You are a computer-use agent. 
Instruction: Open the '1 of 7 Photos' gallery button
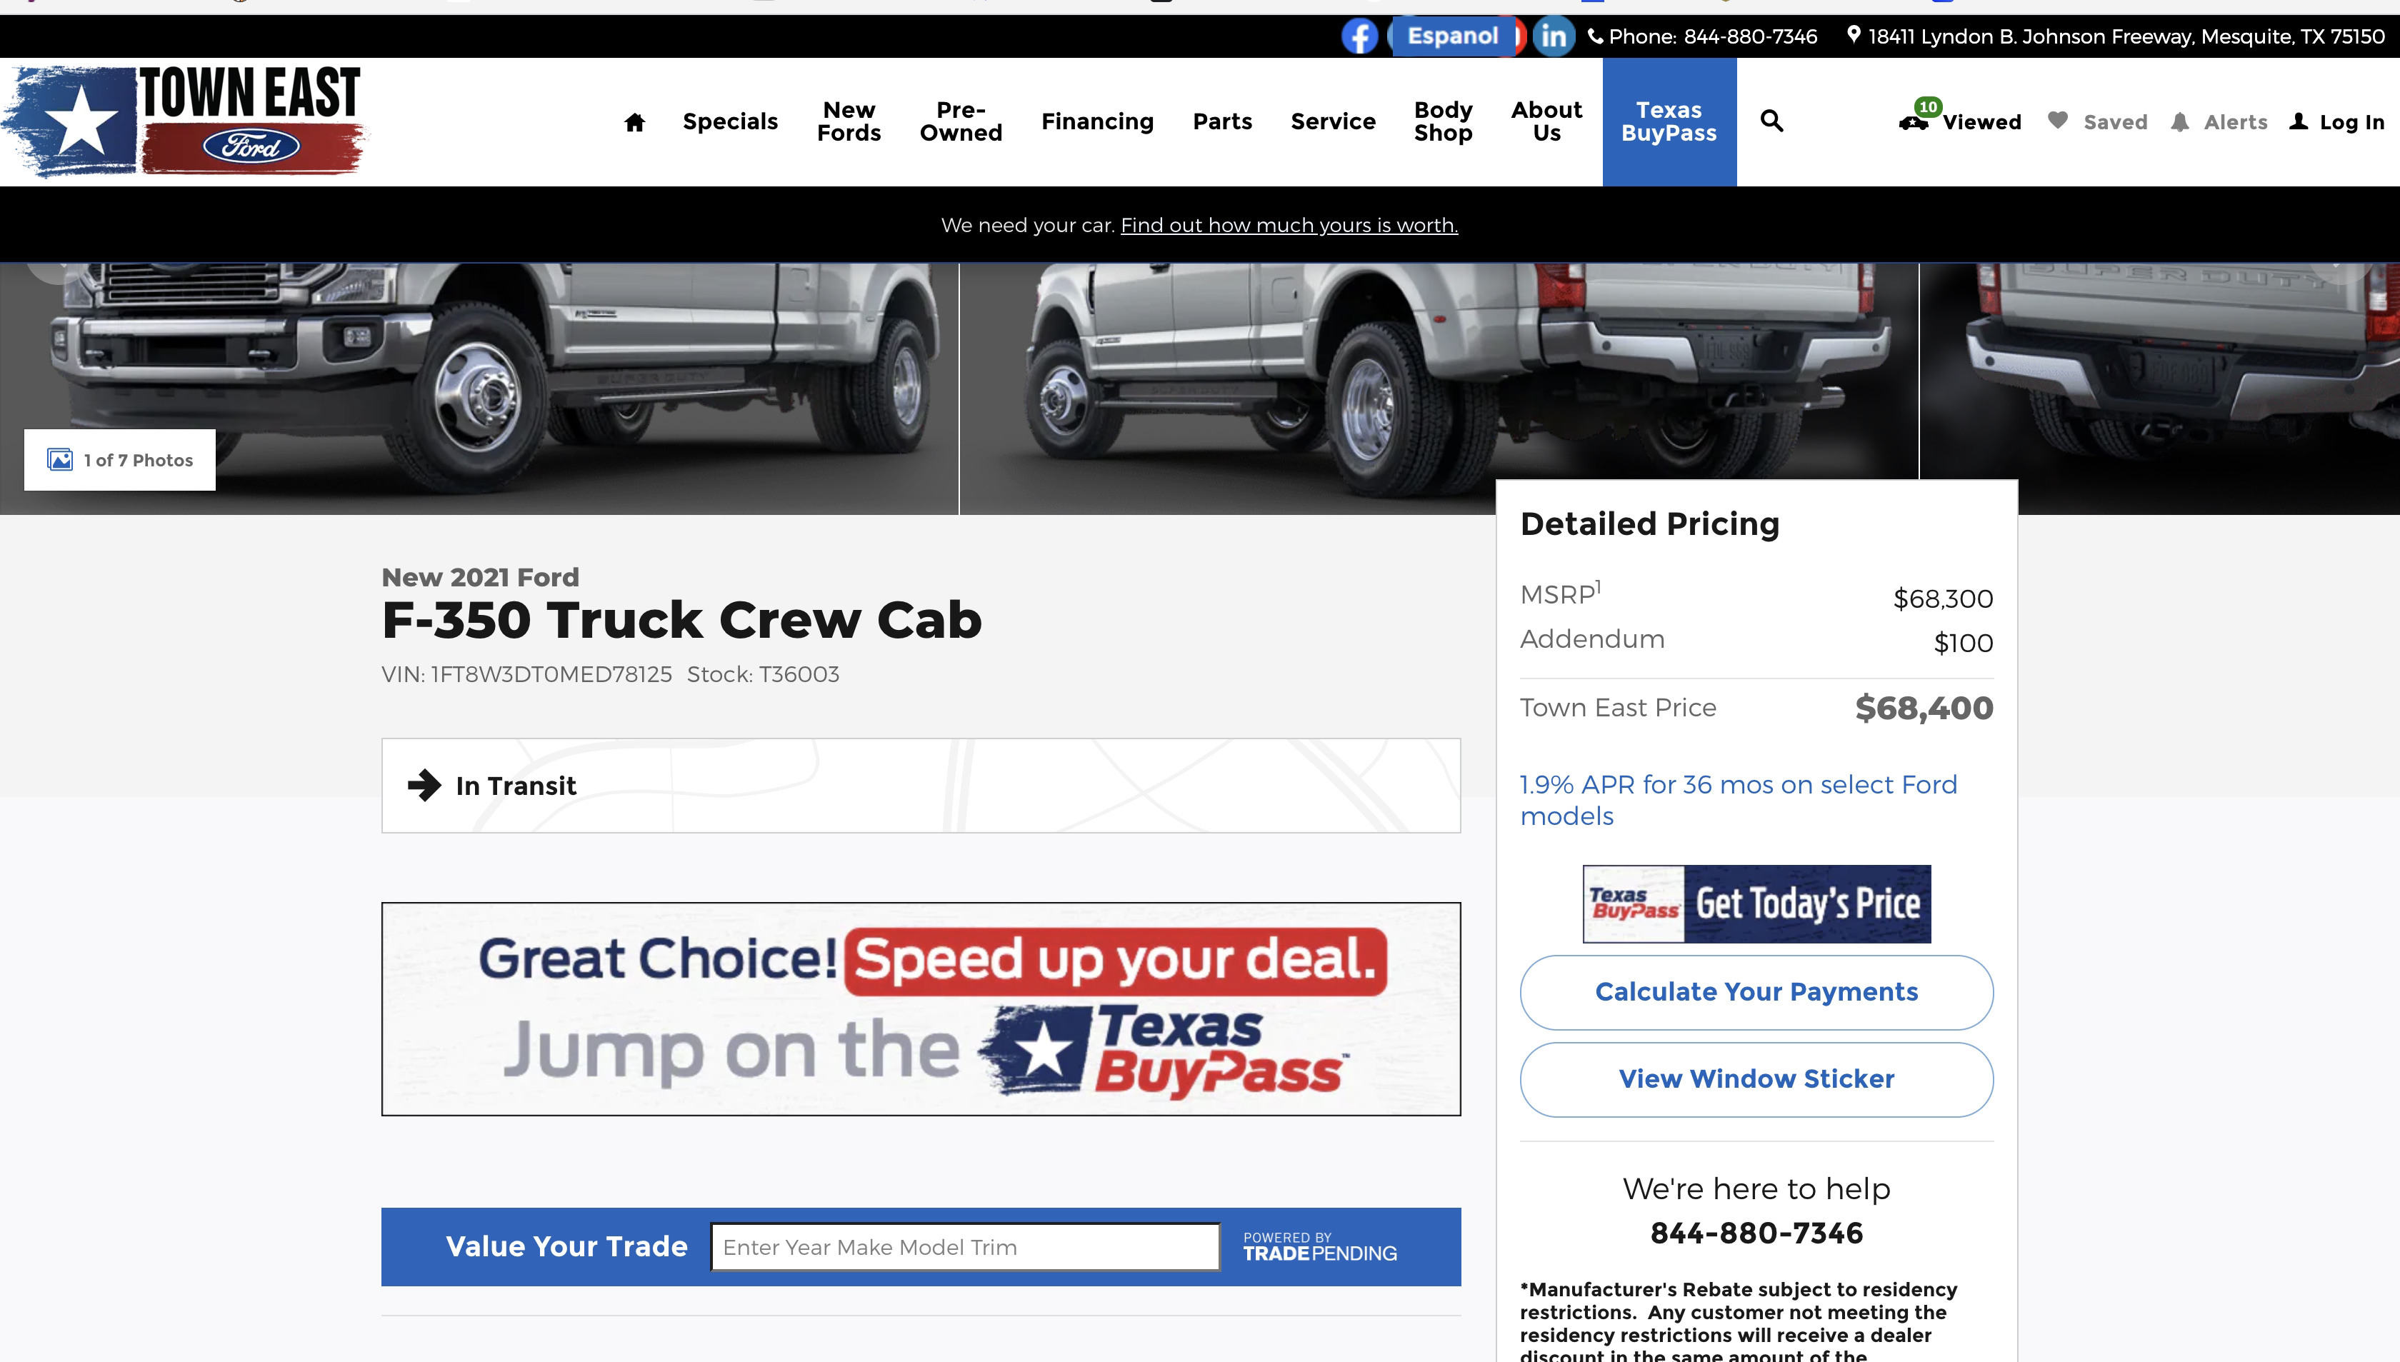[120, 459]
